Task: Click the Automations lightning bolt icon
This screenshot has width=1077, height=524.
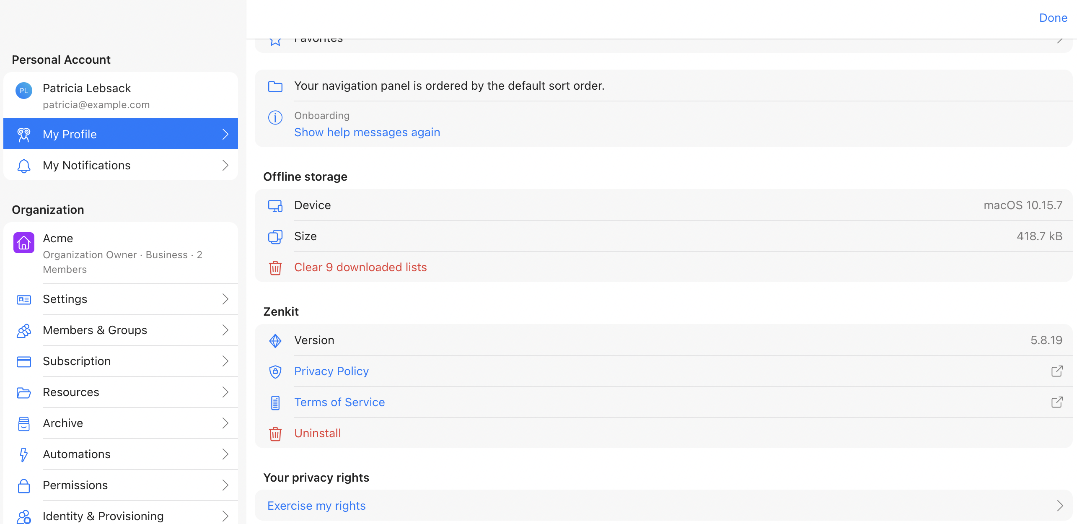Action: click(23, 454)
